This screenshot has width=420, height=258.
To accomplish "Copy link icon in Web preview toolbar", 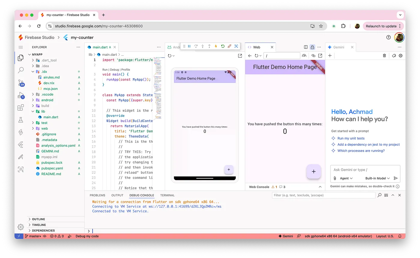I will (x=313, y=56).
